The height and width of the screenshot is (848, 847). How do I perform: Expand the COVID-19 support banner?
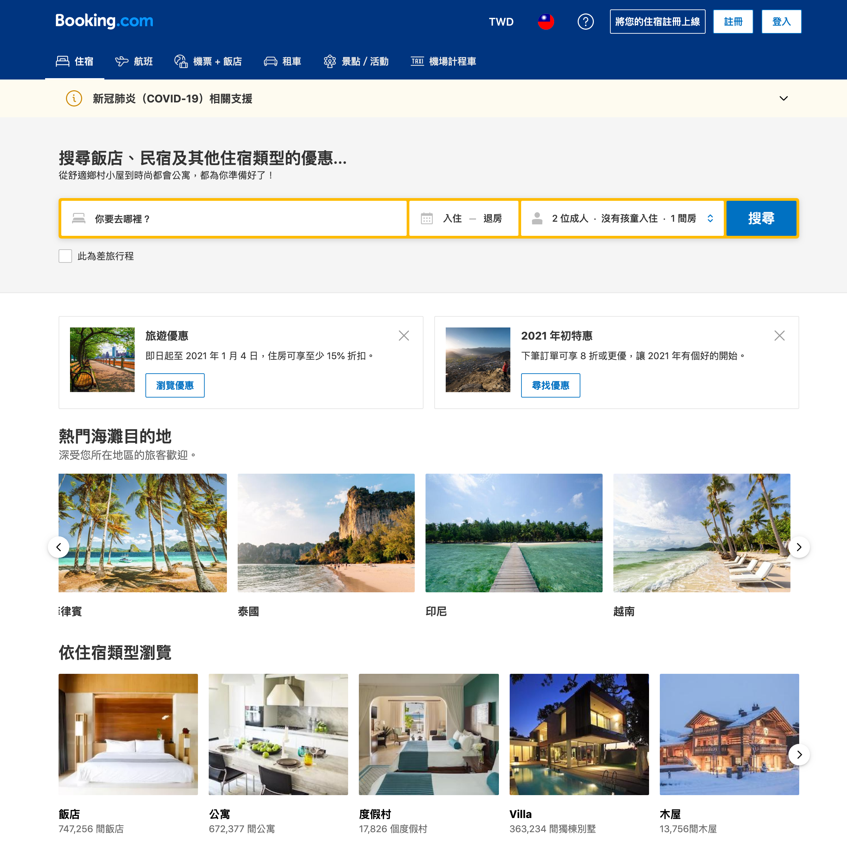[x=783, y=98]
